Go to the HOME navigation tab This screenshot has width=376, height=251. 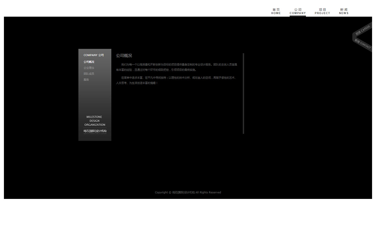[x=276, y=11]
